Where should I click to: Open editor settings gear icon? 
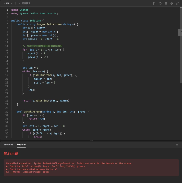171,3
